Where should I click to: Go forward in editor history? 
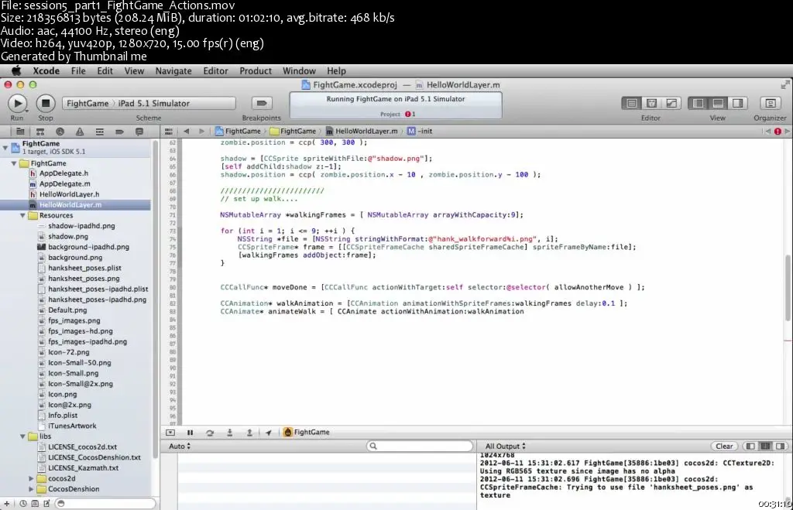[201, 132]
